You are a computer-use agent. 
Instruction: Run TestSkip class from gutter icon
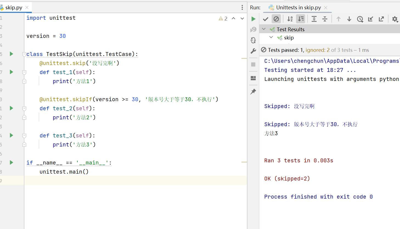[11, 54]
